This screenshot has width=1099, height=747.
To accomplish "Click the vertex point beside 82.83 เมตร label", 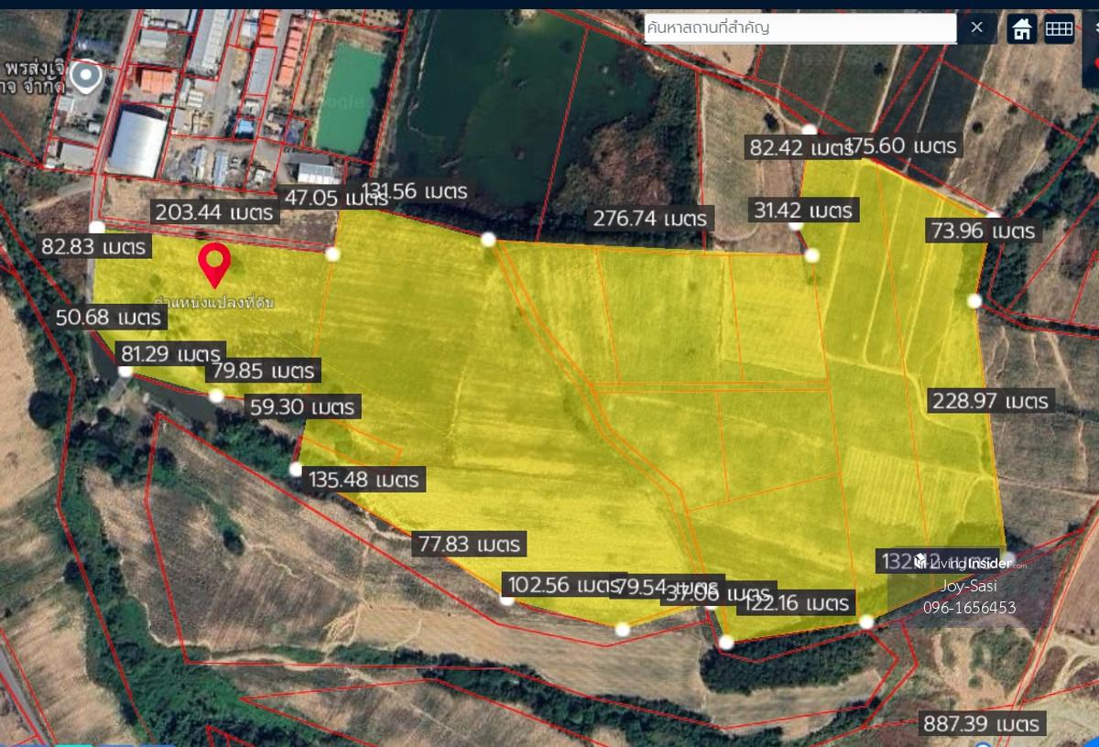I will 97,227.
